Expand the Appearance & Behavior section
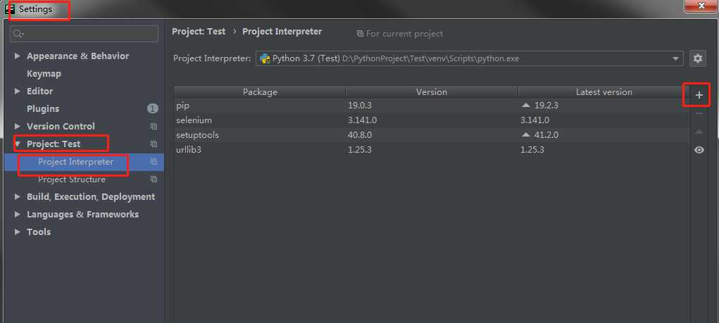 coord(18,56)
